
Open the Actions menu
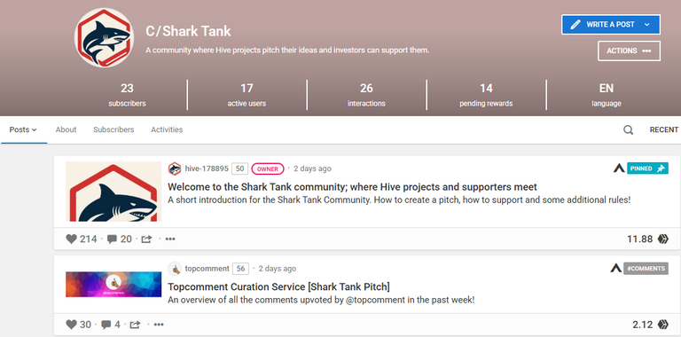click(x=629, y=51)
